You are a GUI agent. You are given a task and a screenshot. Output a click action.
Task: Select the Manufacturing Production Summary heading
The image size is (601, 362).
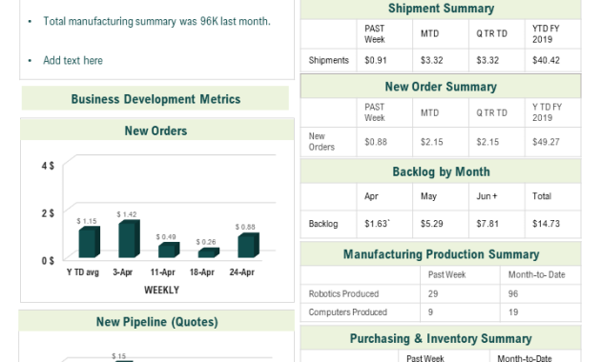tap(441, 254)
